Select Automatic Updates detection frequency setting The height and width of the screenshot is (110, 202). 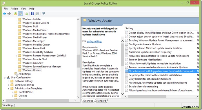click(150, 52)
